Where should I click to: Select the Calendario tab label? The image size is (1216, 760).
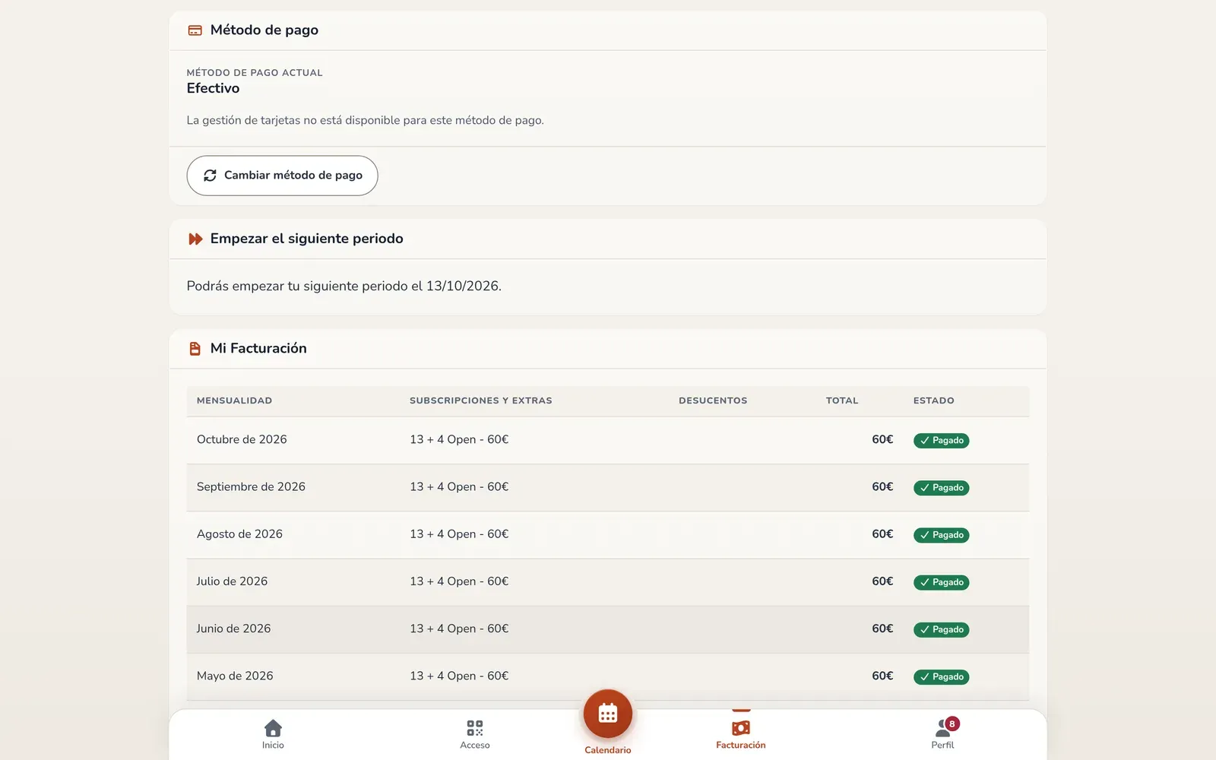click(608, 750)
